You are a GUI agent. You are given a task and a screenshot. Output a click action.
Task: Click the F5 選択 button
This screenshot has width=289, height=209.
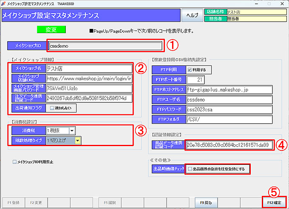coord(110,203)
